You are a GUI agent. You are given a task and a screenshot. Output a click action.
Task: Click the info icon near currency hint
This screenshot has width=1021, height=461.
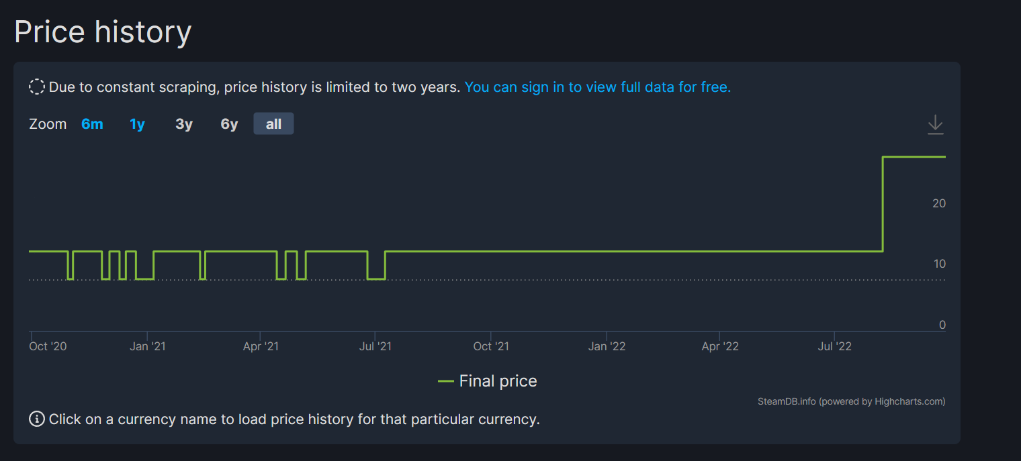[37, 419]
